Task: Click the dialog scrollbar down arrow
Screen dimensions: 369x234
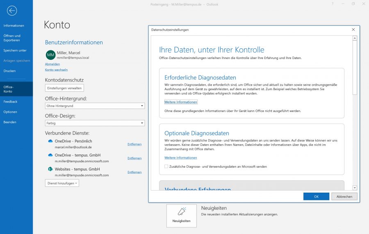Action: [355, 188]
